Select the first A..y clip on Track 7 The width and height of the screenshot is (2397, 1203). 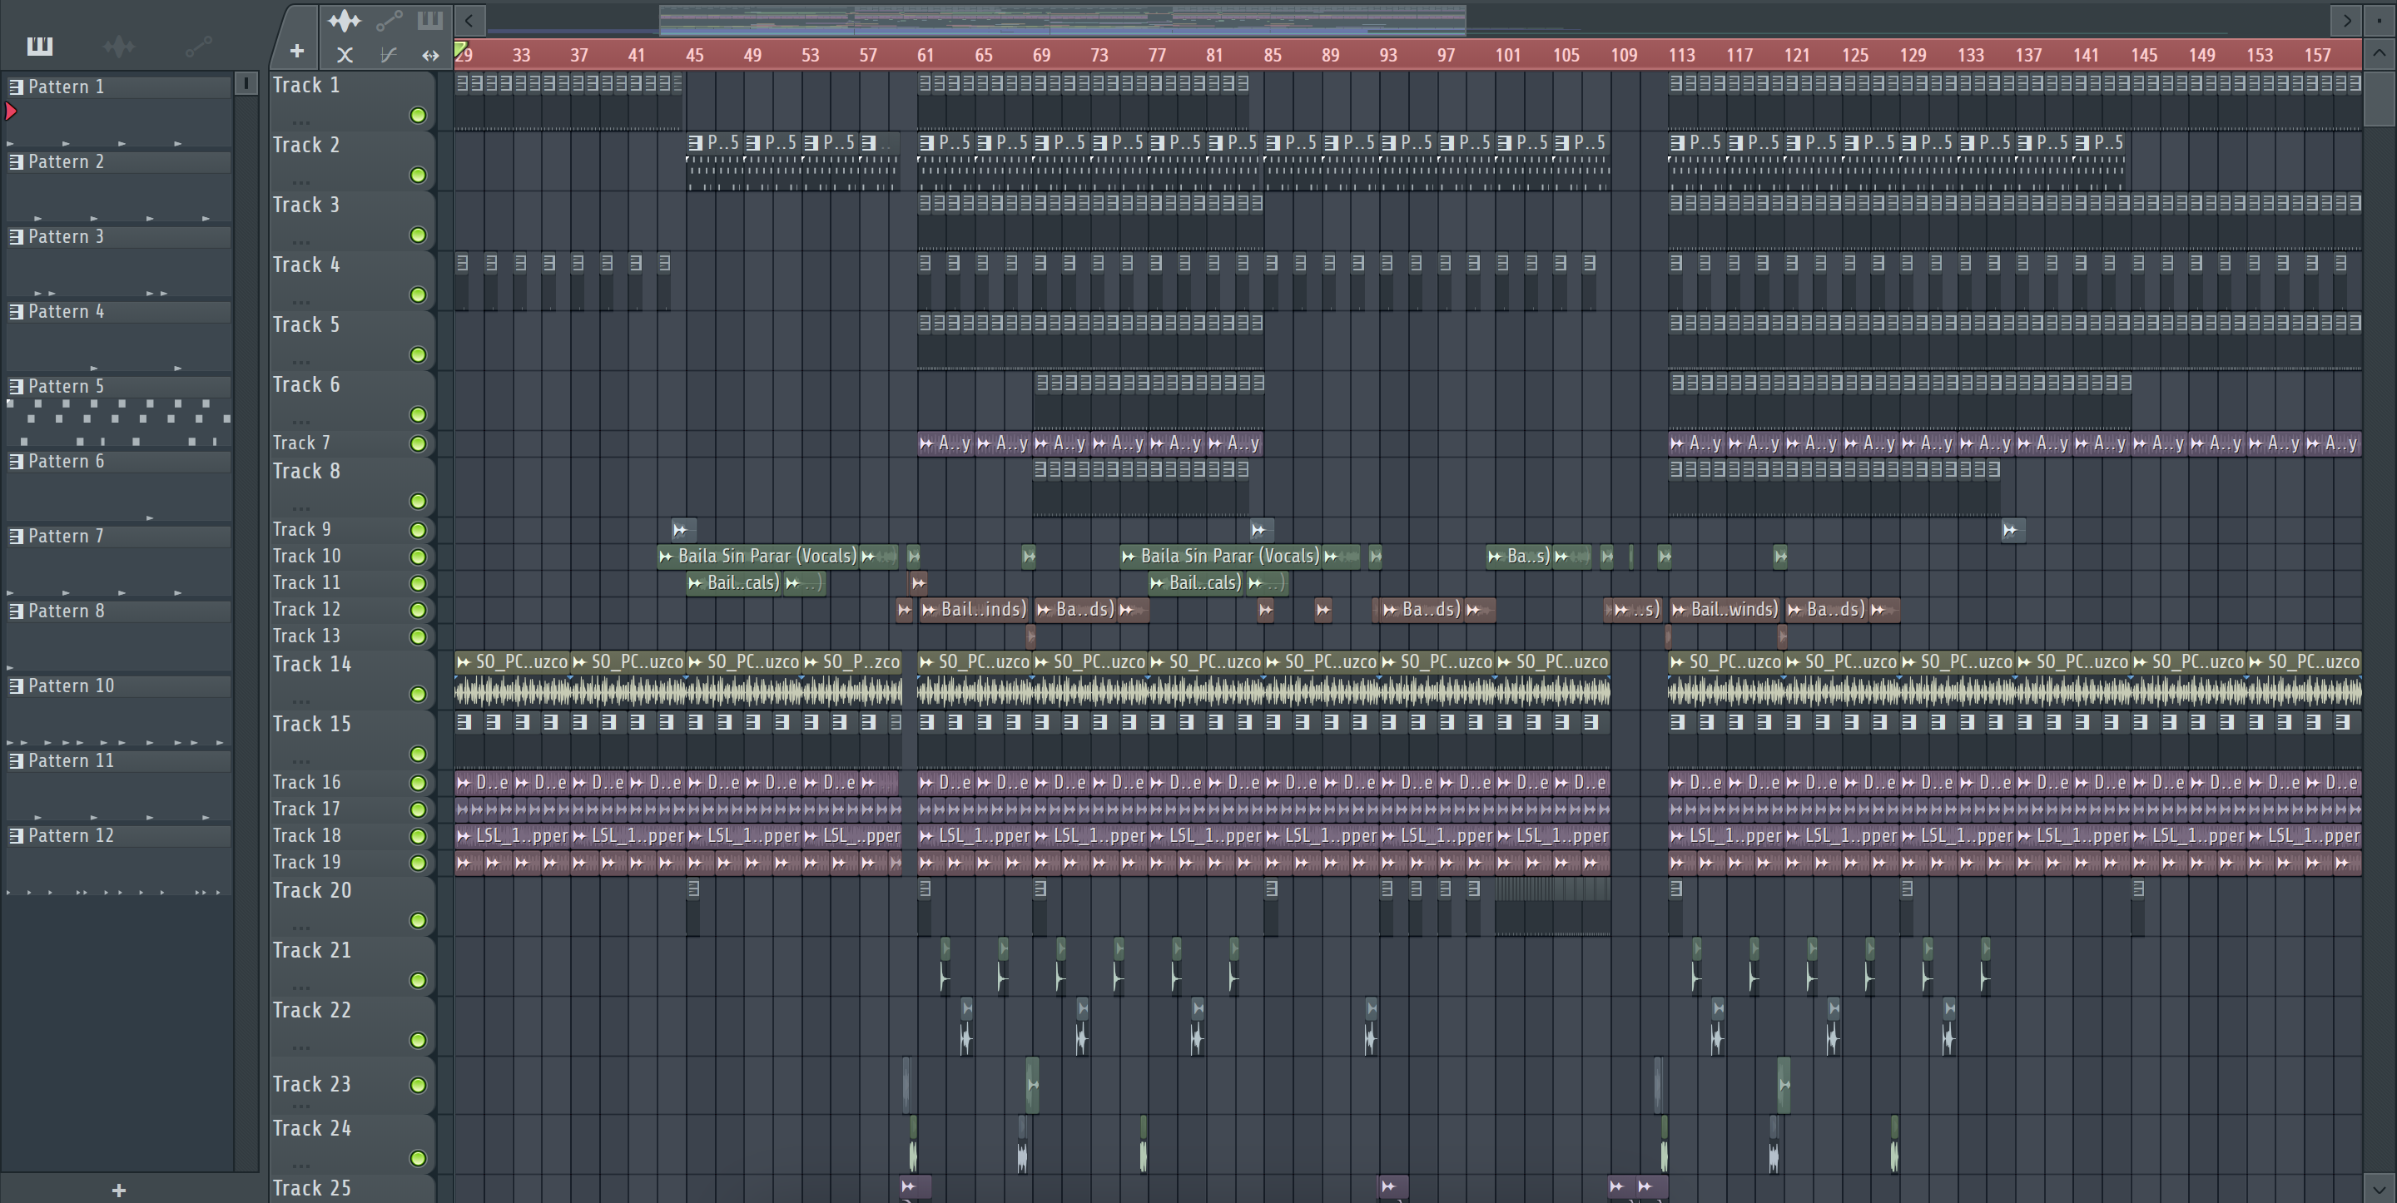pos(945,443)
